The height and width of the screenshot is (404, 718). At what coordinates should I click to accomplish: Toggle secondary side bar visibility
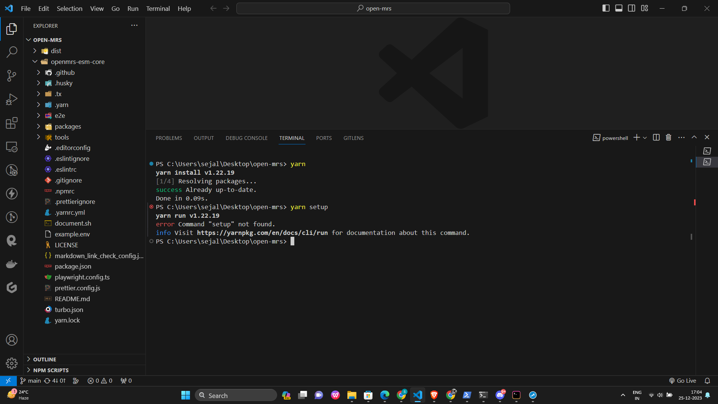(632, 8)
